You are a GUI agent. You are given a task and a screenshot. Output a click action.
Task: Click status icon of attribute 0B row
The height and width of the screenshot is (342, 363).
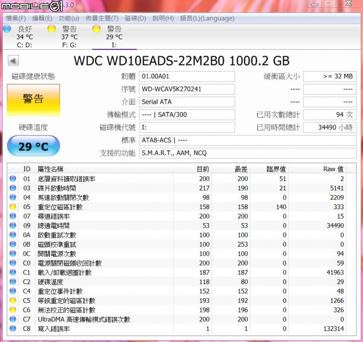coord(13,244)
